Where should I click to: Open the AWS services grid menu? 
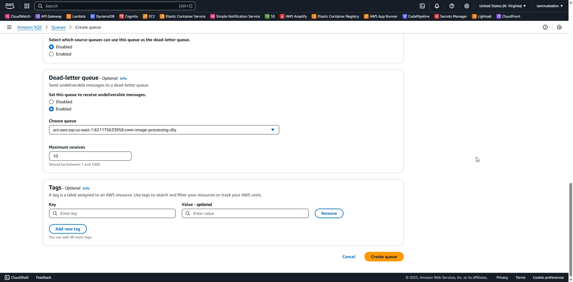tap(27, 6)
